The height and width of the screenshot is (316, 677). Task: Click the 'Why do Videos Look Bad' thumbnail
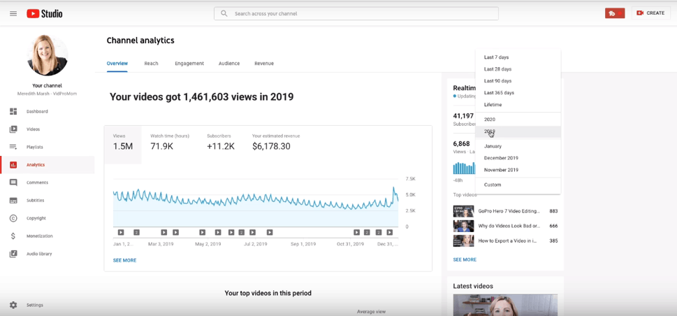coord(463,226)
